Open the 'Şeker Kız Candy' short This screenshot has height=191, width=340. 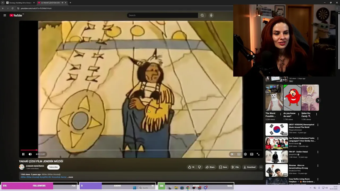(310, 98)
